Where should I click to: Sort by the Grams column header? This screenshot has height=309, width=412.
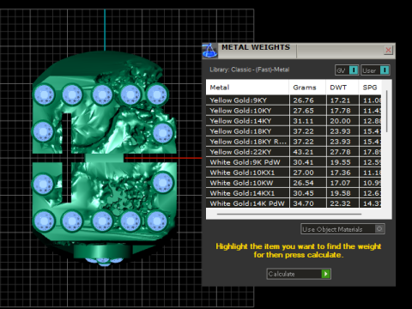tap(307, 88)
